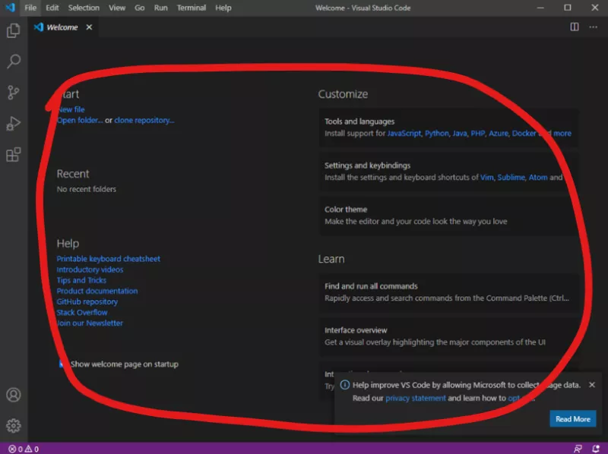
Task: Open the Run menu
Action: tap(160, 8)
